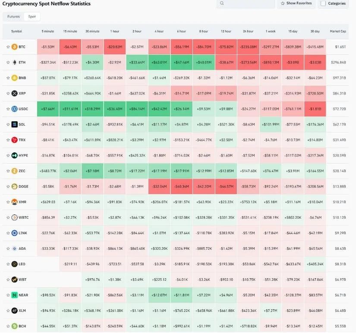Sort by the Symbol column header
This screenshot has width=356, height=333.
(x=16, y=31)
